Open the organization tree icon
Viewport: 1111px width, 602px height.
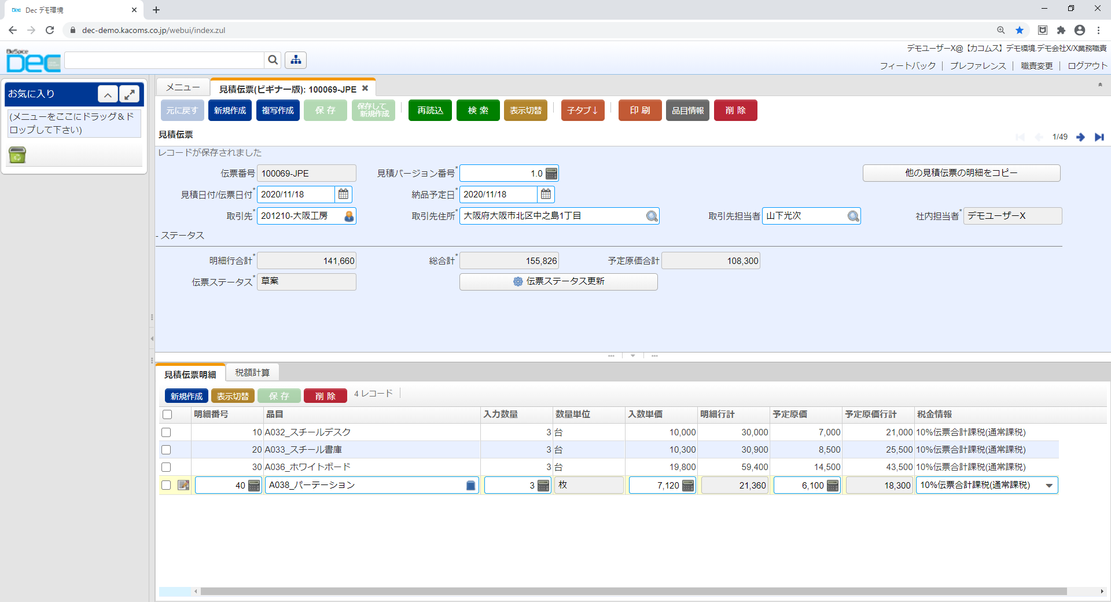point(296,60)
